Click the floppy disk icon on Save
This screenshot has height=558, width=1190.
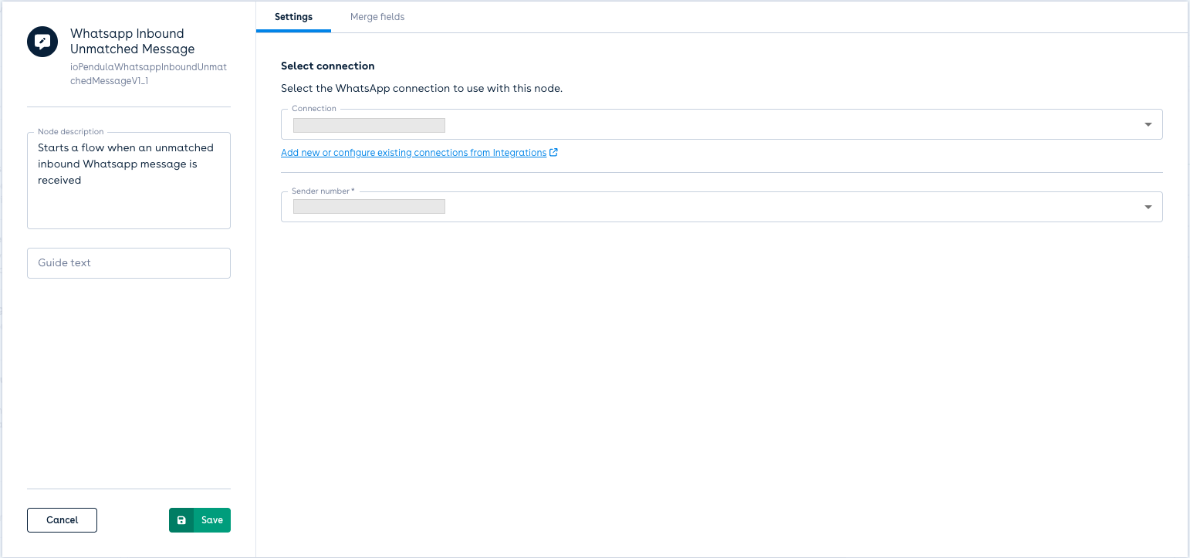181,519
